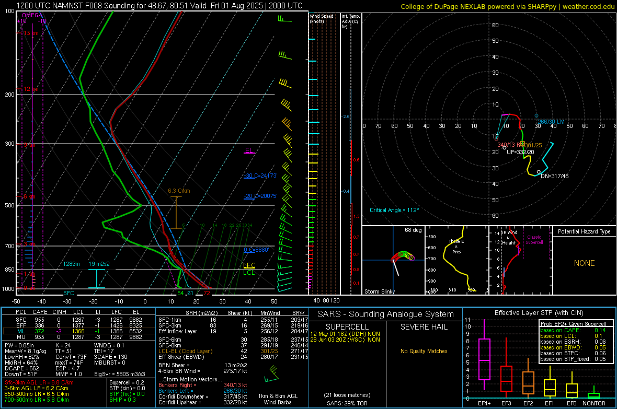Click the 'Potential Hazard Type' header

[x=584, y=231]
